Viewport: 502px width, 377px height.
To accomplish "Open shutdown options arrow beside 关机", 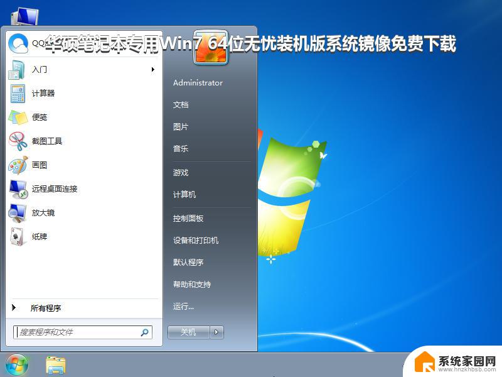I will (216, 332).
